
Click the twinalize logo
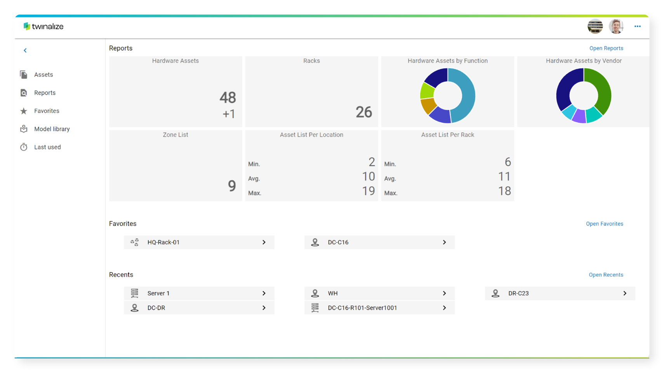[x=43, y=26]
